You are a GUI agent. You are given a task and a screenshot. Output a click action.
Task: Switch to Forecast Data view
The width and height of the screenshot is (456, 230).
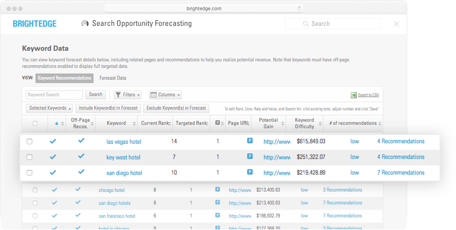click(113, 78)
